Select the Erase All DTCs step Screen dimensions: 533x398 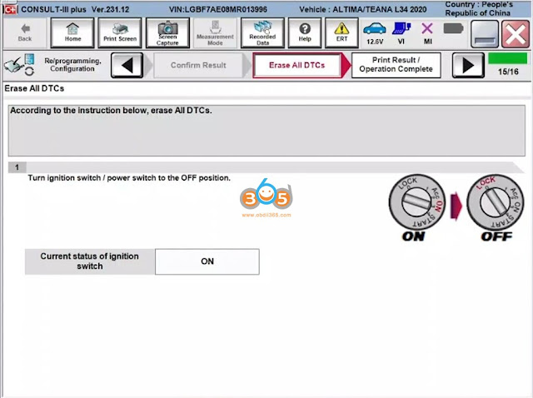pos(297,65)
